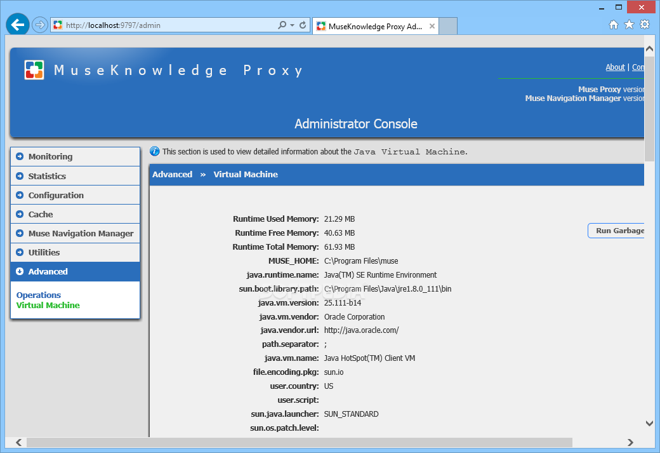This screenshot has height=453, width=660.
Task: Click the Refresh page icon
Action: [303, 25]
